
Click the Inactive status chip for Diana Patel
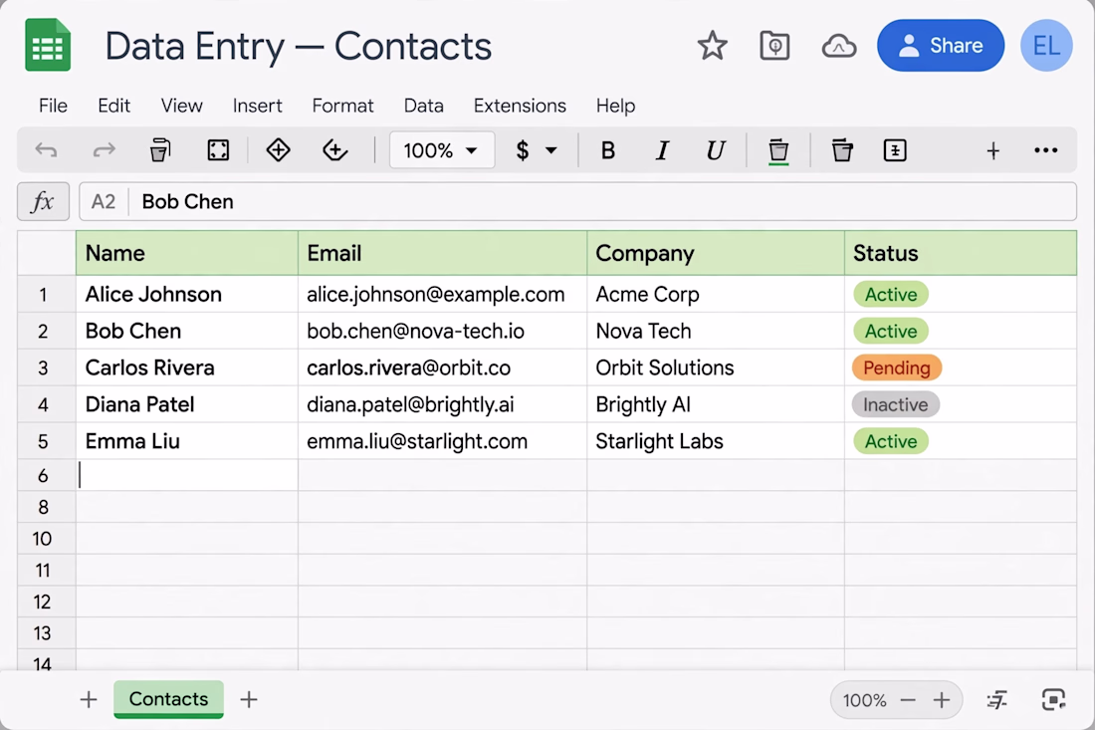tap(895, 404)
